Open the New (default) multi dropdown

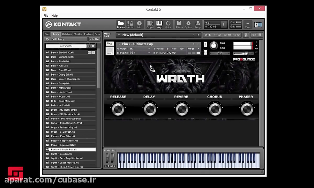click(x=119, y=35)
